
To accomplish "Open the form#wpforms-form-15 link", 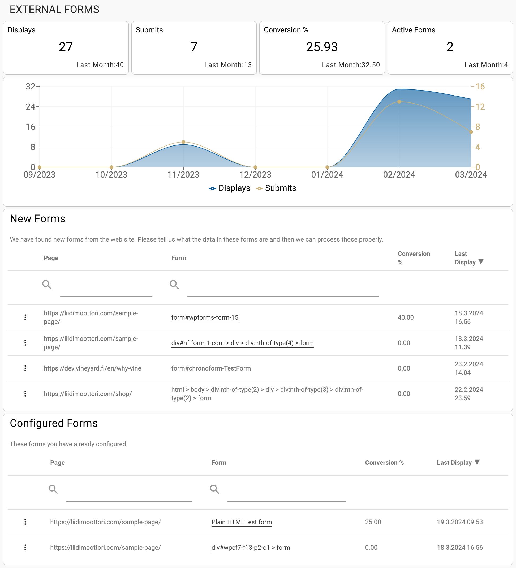I will click(x=205, y=317).
